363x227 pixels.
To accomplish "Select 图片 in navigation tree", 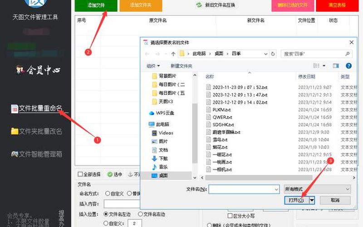I will pyautogui.click(x=160, y=142).
